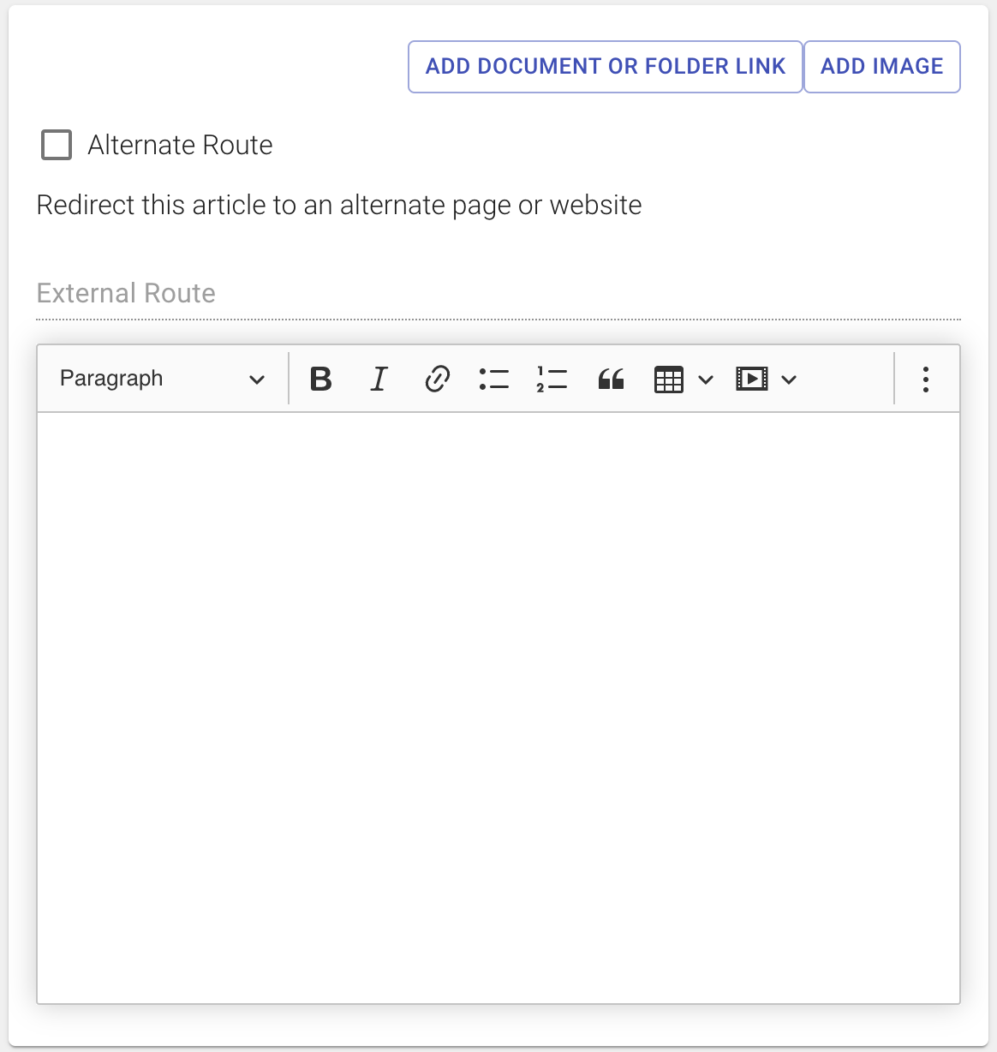This screenshot has height=1052, width=997.
Task: Insert a block quote
Action: pos(611,379)
